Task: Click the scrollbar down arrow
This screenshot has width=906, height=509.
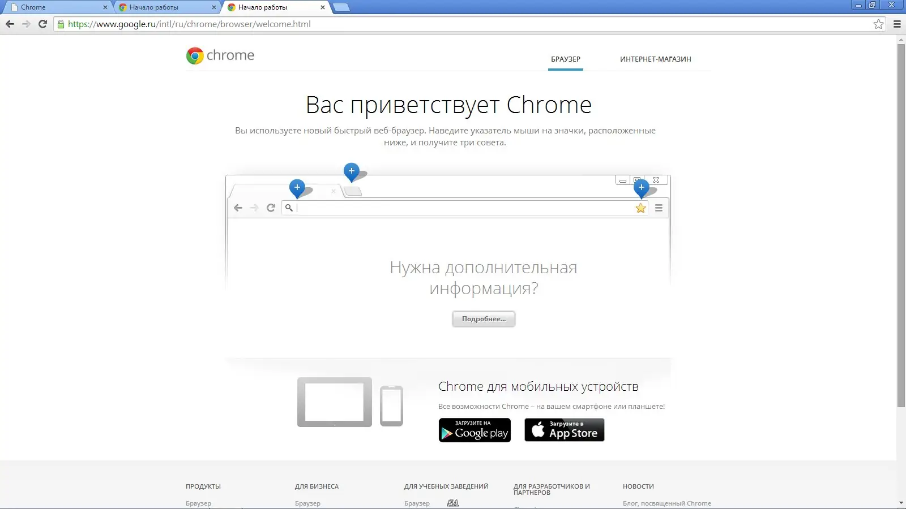Action: pos(901,503)
